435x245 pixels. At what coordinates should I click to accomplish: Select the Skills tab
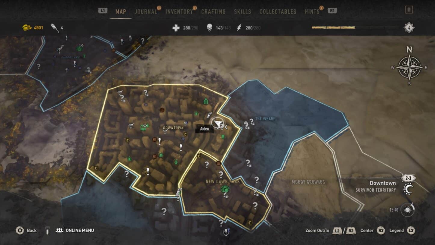point(242,12)
